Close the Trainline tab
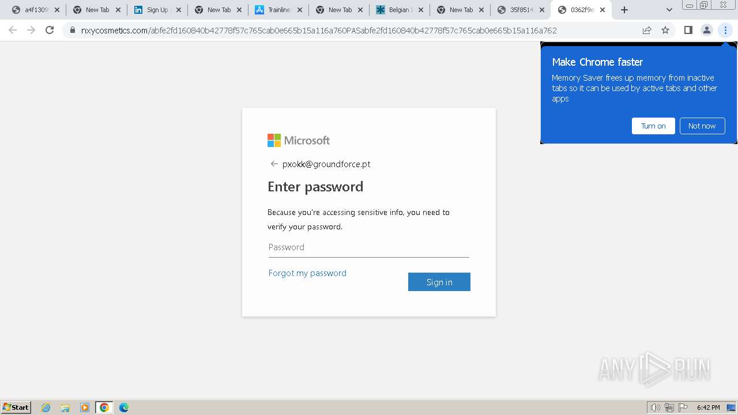The width and height of the screenshot is (738, 415). coord(299,10)
